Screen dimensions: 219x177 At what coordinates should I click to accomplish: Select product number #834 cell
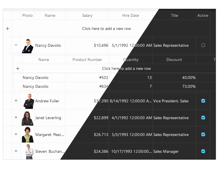click(87, 86)
